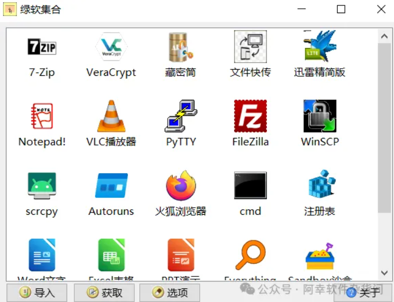Click the Autoruns label

click(x=111, y=212)
